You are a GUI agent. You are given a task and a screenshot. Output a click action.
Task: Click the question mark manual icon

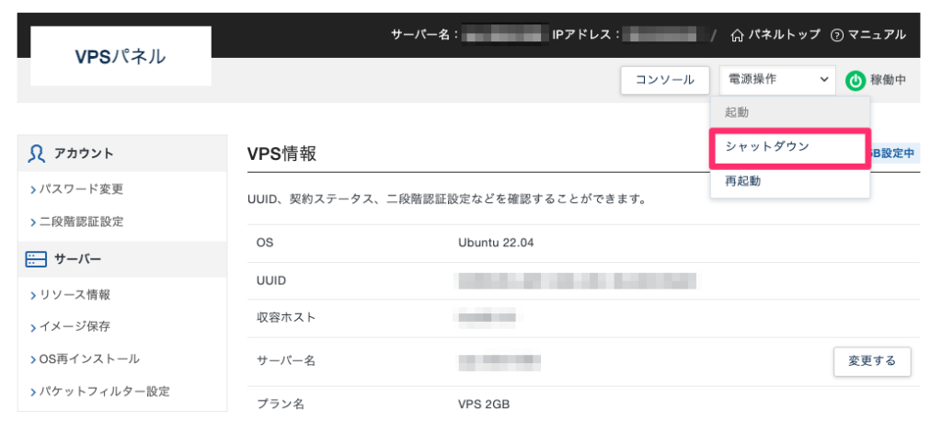(x=836, y=35)
